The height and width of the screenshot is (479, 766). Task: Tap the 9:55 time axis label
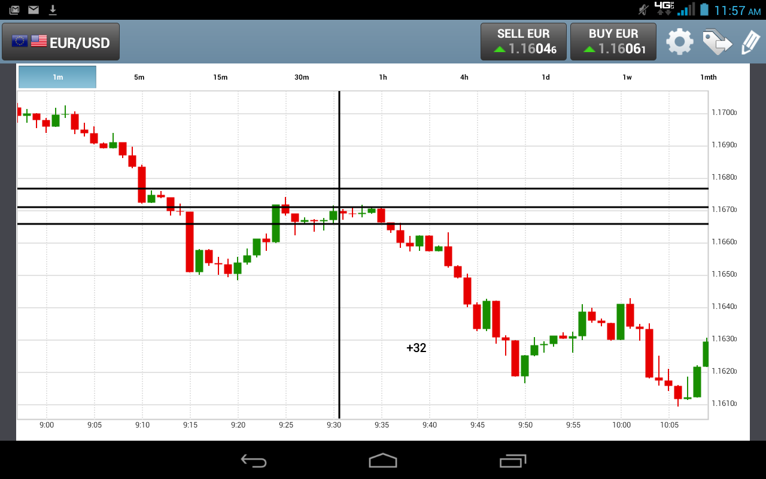point(573,425)
